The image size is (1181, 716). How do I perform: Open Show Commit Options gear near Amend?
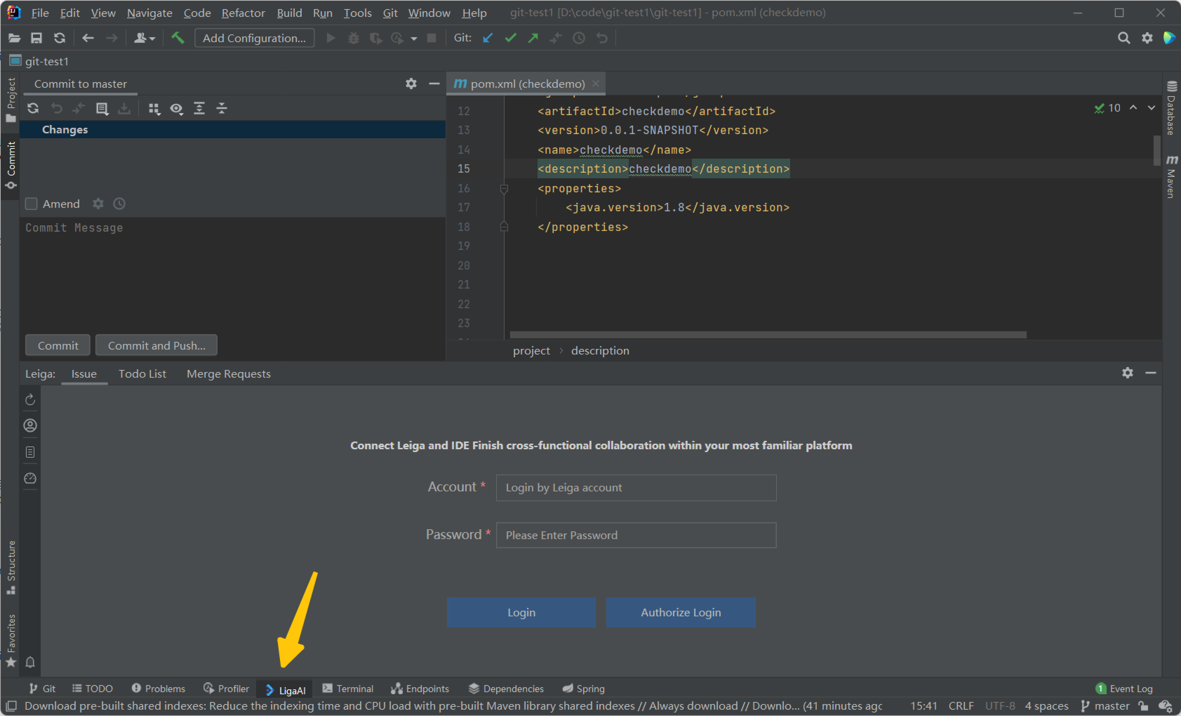[x=98, y=204]
